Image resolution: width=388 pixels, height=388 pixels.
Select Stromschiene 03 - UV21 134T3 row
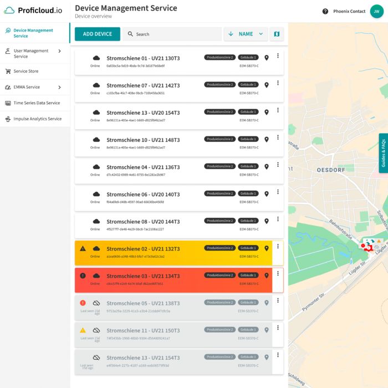click(179, 280)
